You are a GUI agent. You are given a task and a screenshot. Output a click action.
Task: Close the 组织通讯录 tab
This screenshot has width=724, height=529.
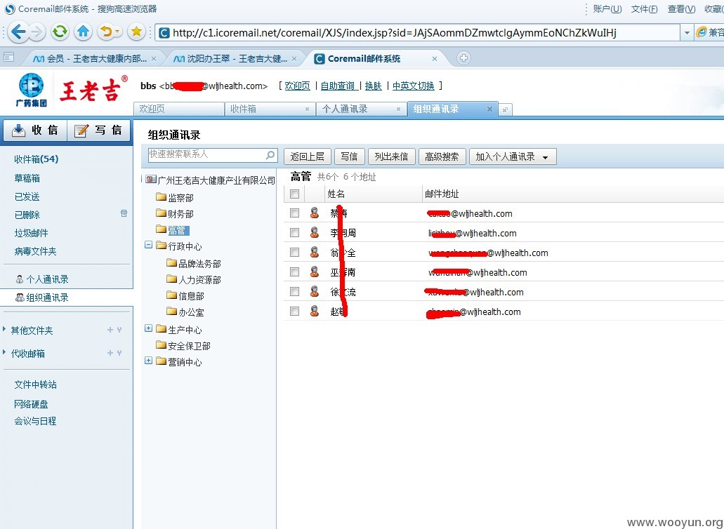pos(489,109)
